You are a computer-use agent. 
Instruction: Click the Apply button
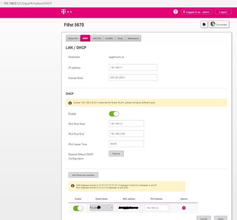221,219
